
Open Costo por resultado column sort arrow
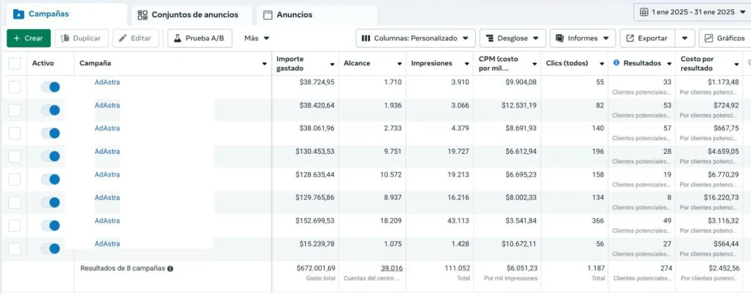[737, 64]
